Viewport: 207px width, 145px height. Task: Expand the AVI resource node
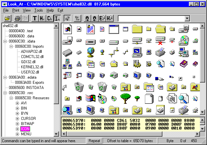point(17,103)
